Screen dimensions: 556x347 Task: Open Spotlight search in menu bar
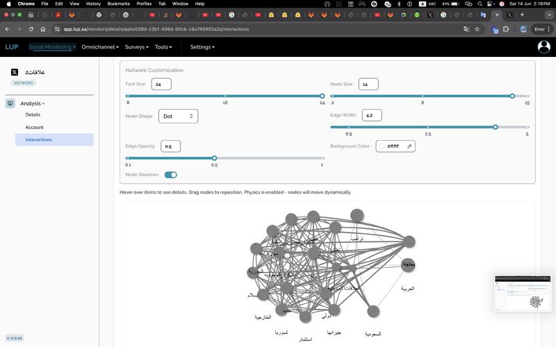[480, 4]
